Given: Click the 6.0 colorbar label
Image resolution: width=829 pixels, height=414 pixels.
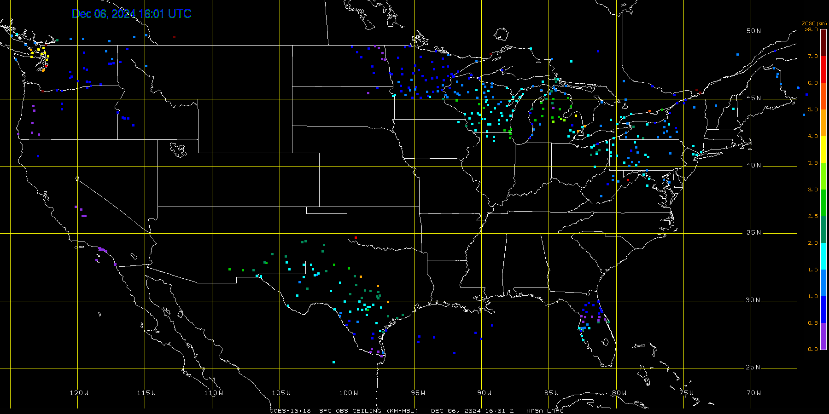Looking at the screenshot, I should [813, 83].
